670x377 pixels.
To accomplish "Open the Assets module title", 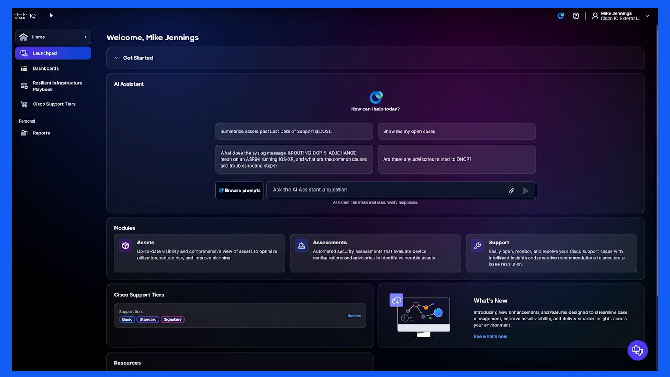I will (146, 243).
